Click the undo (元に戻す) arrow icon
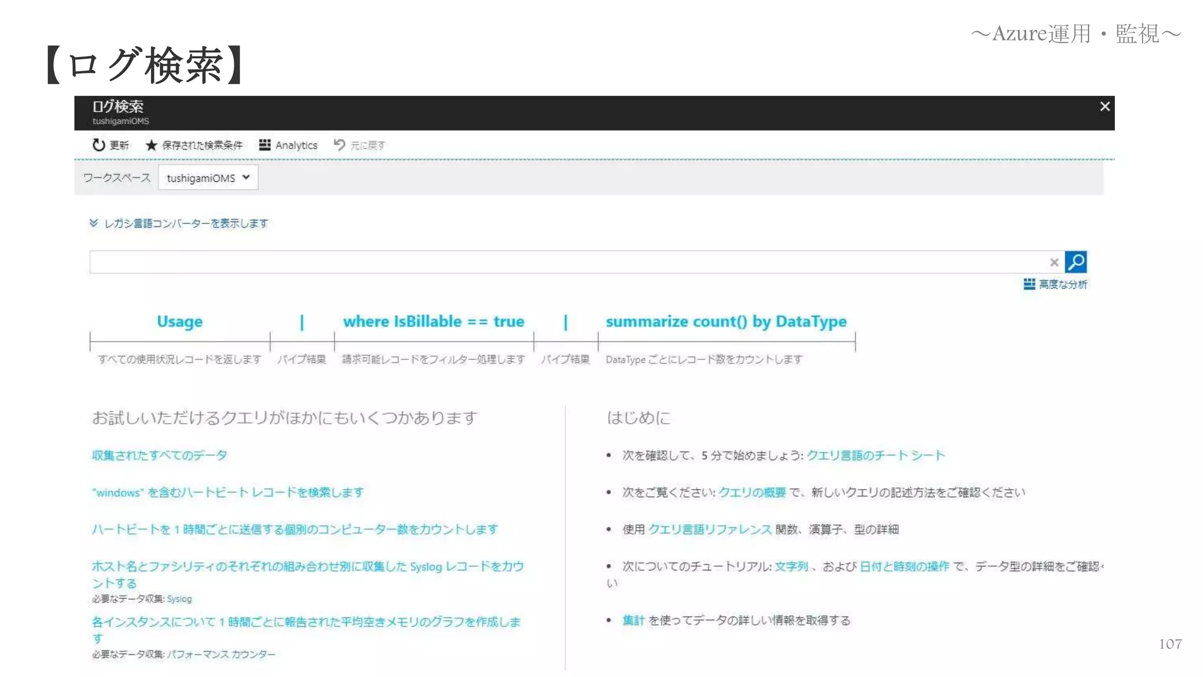Screen dimensions: 1203x677 (340, 145)
